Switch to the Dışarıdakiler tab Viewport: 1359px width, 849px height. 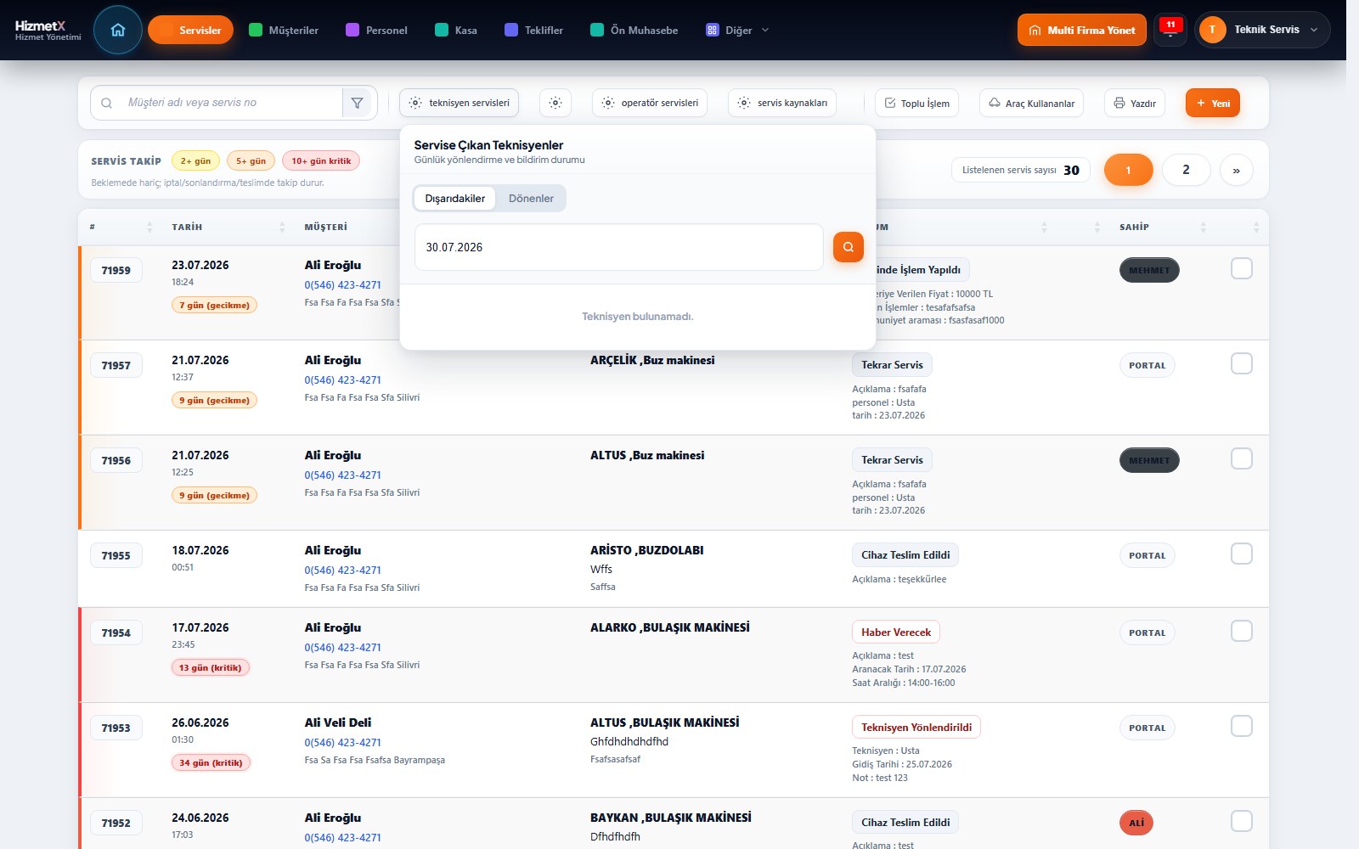click(455, 199)
